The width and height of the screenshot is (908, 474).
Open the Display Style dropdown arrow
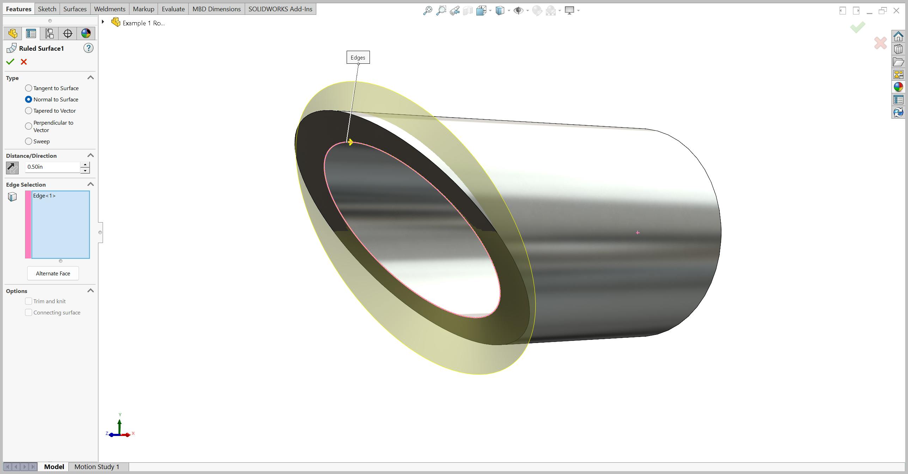509,11
